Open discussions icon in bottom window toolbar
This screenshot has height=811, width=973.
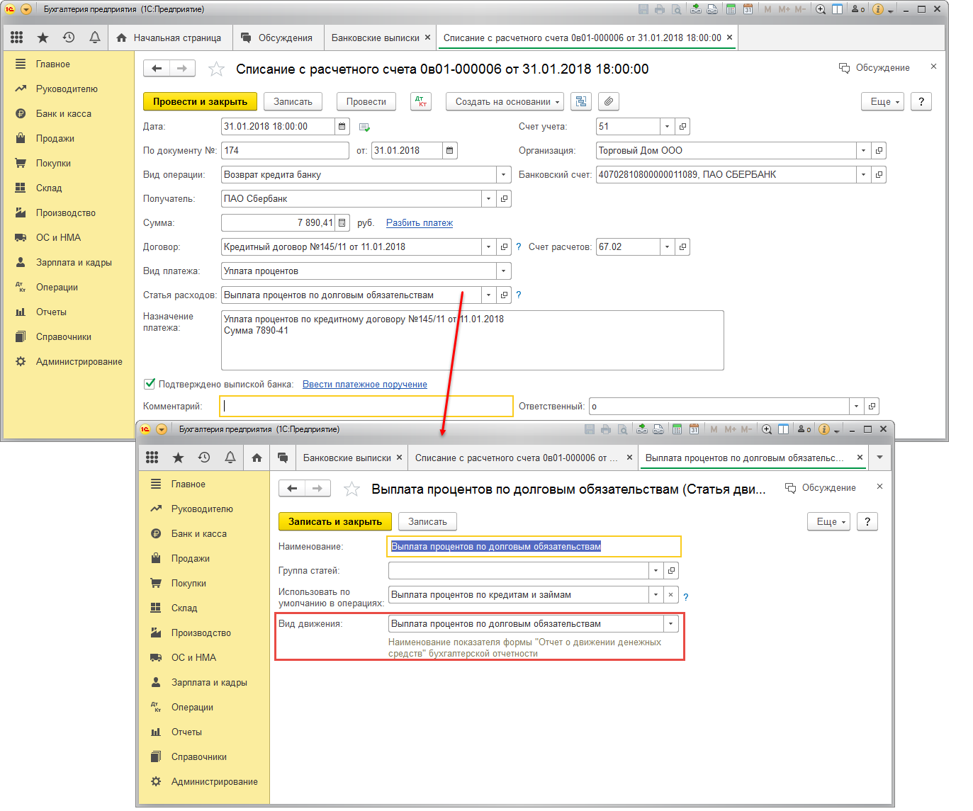[x=283, y=458]
